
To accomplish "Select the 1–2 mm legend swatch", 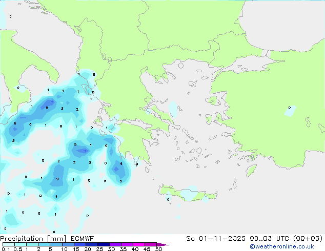I will point(32,244).
